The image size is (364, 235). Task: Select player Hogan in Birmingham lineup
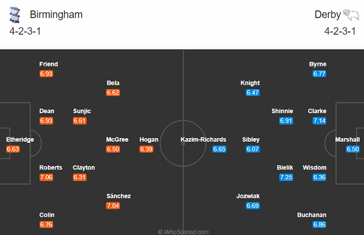coord(149,139)
